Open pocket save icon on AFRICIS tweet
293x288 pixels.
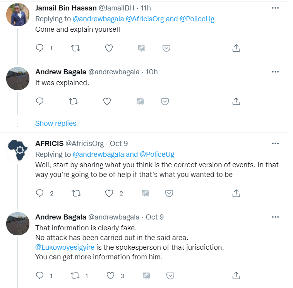(x=169, y=193)
